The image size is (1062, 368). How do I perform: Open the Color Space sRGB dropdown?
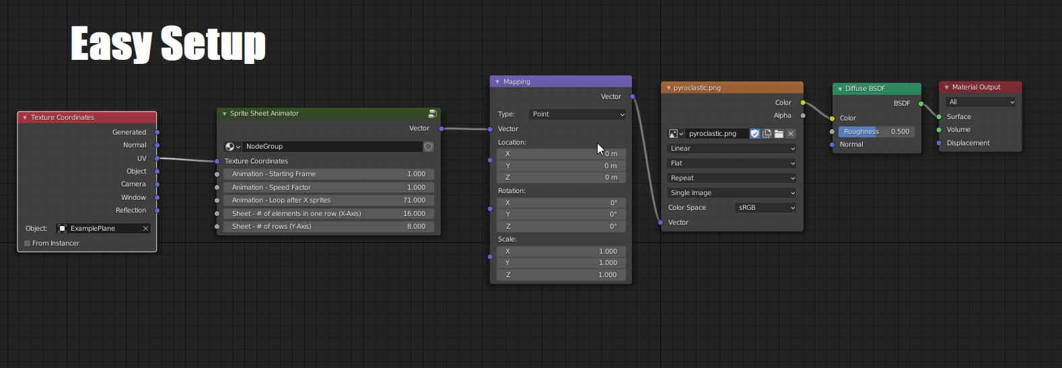[x=766, y=208]
